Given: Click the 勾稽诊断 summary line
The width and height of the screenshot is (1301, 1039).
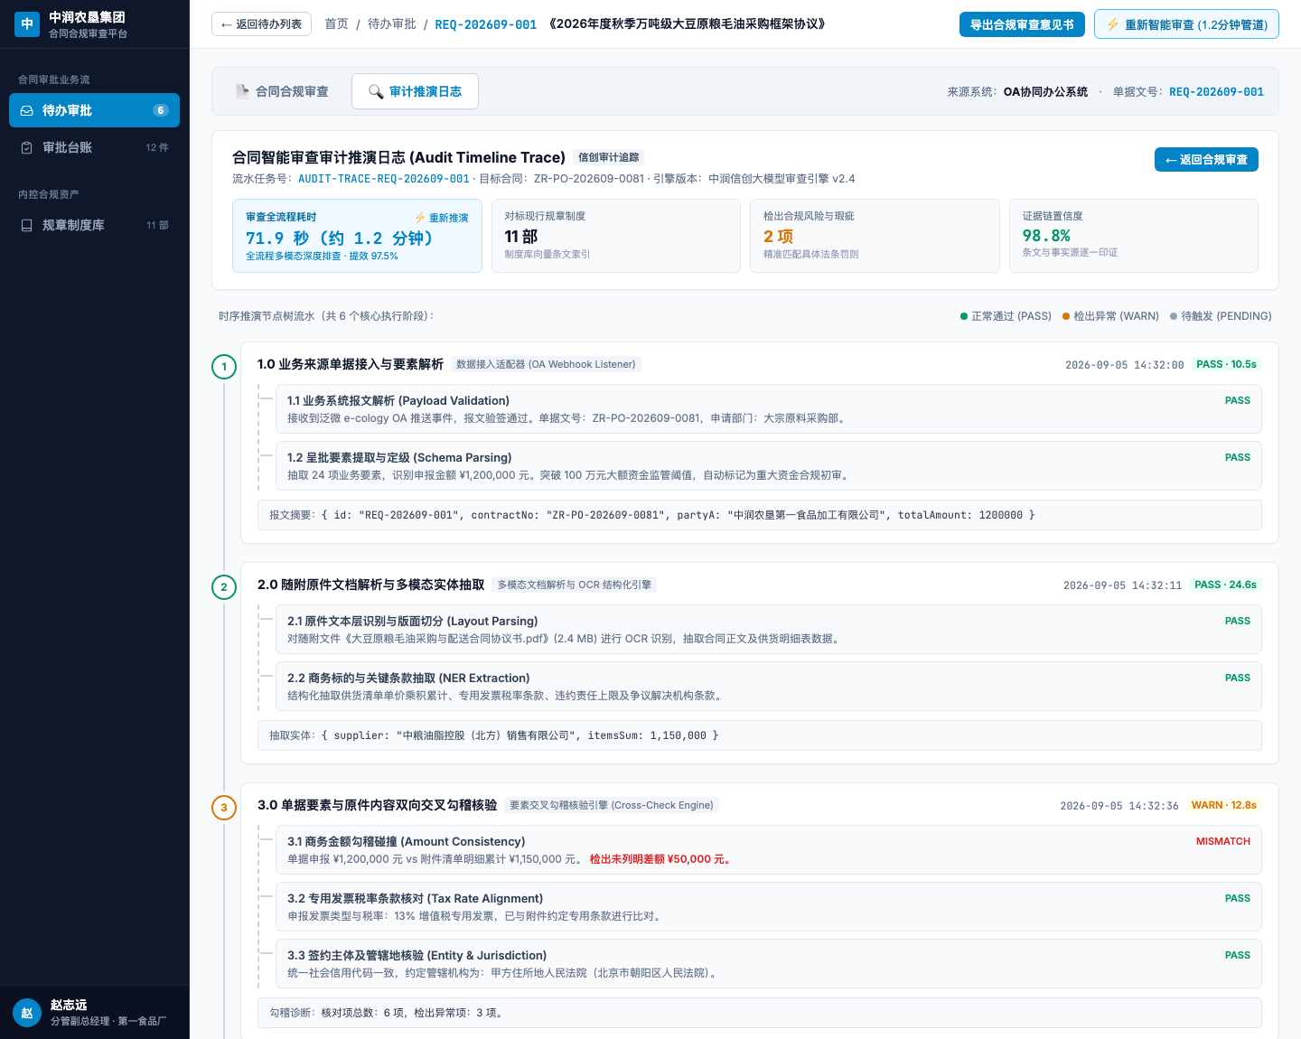Looking at the screenshot, I should 760,1013.
